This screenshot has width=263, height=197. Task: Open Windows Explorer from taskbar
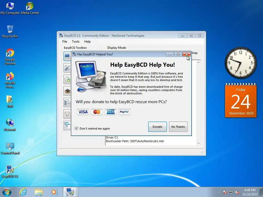point(39,192)
